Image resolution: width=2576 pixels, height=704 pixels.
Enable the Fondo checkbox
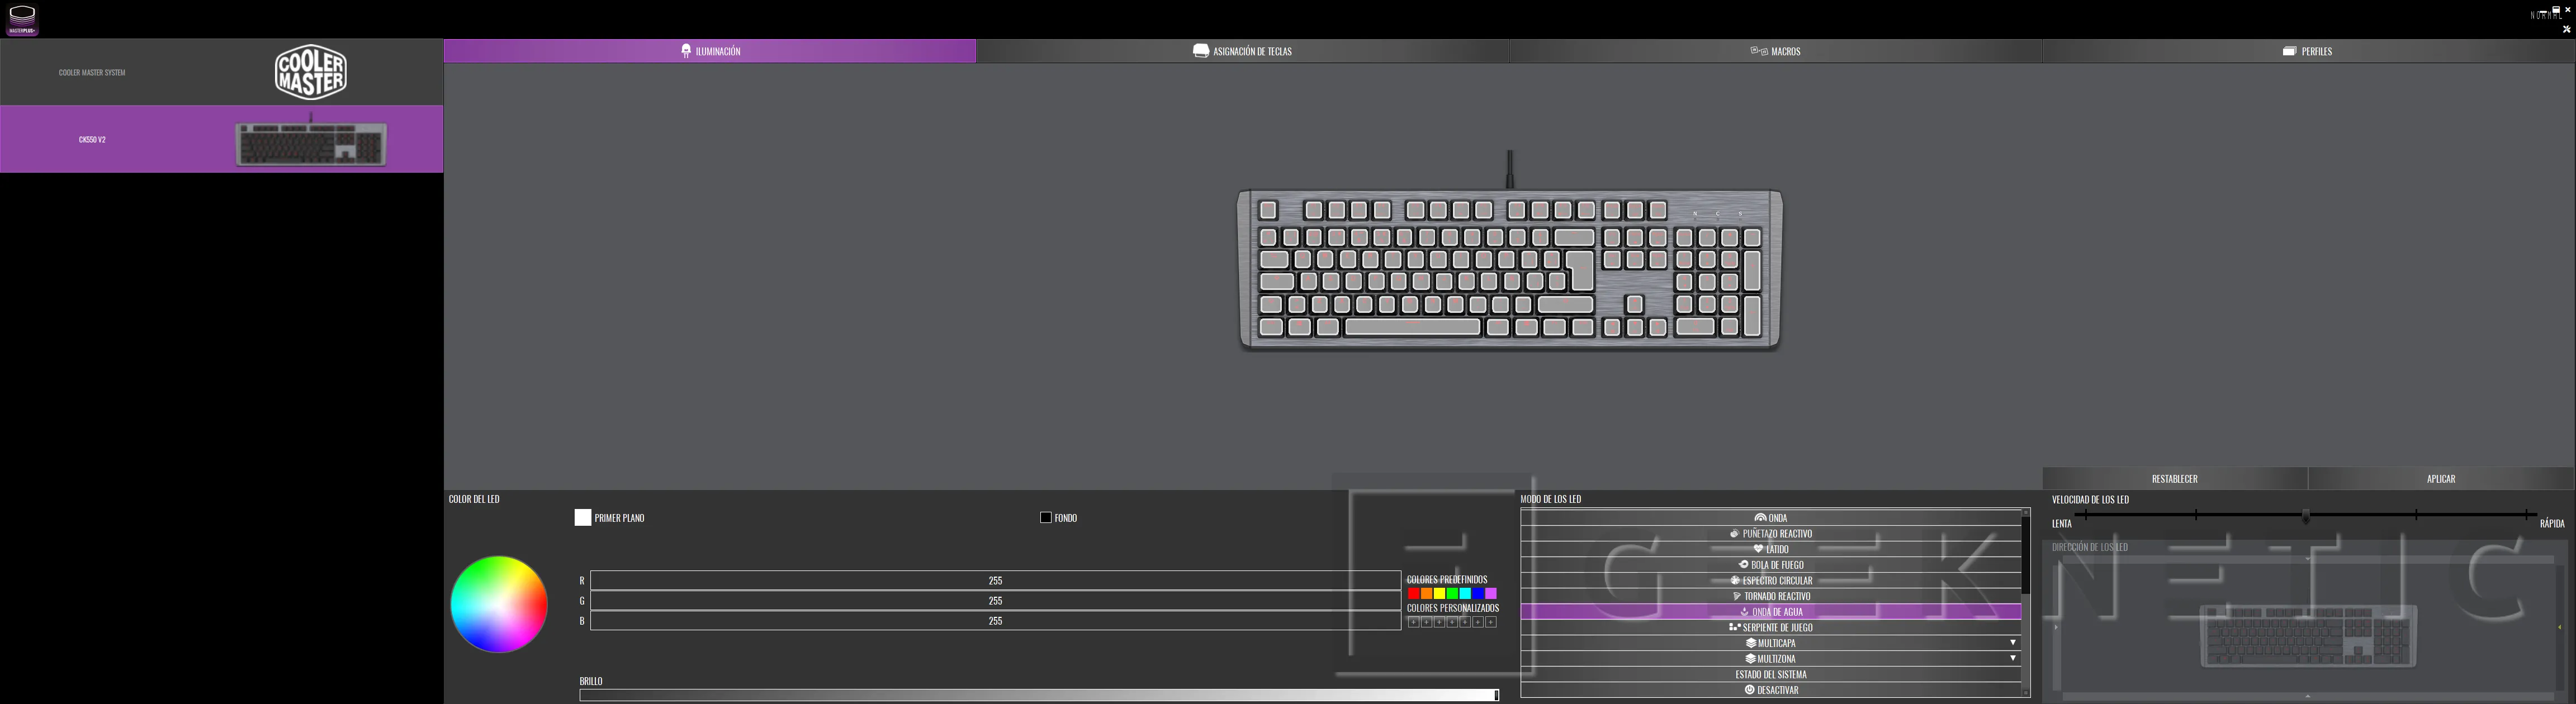[1046, 518]
